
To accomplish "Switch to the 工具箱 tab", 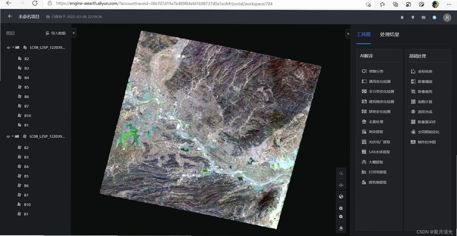I will (363, 35).
